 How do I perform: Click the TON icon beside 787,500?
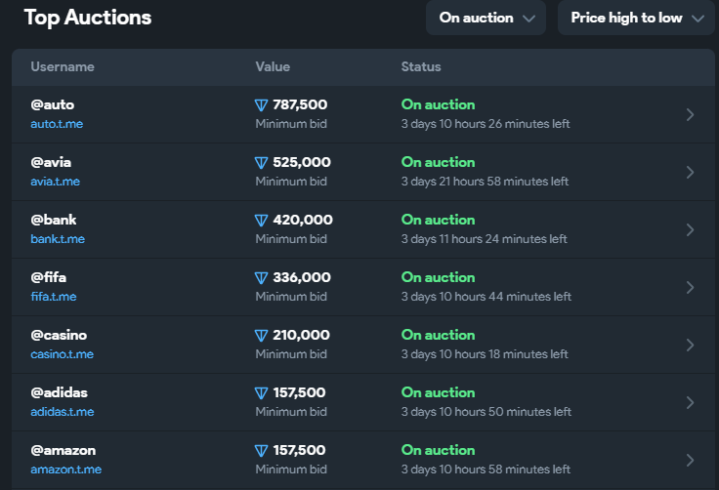[x=261, y=105]
